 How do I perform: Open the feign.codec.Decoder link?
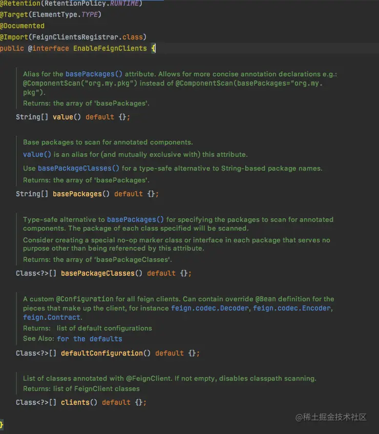coord(209,308)
